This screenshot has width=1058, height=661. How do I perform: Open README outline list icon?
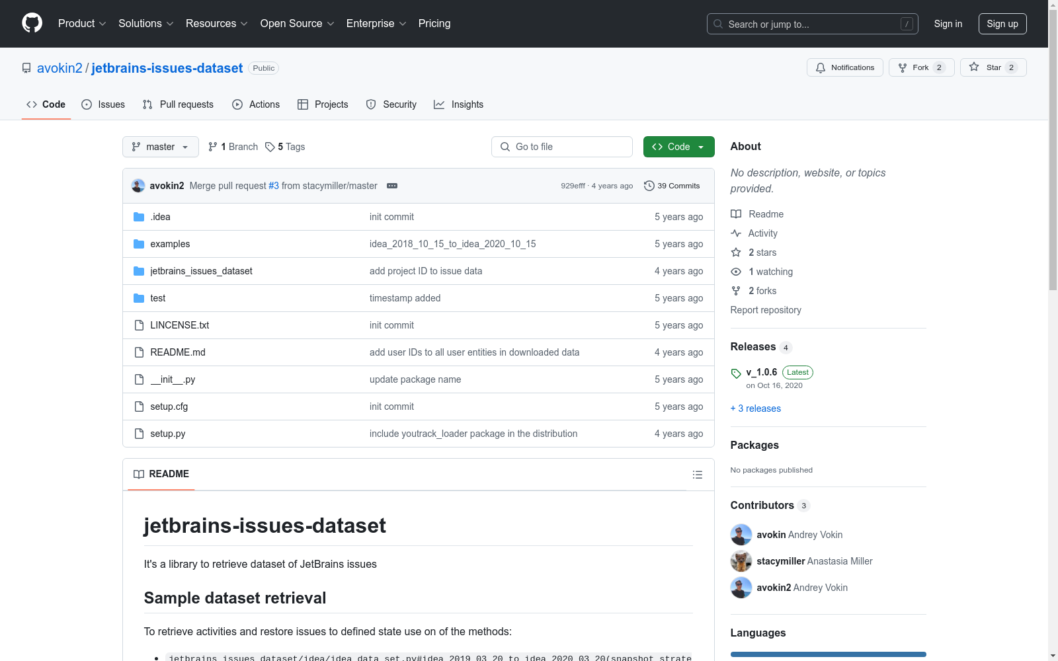pyautogui.click(x=697, y=475)
